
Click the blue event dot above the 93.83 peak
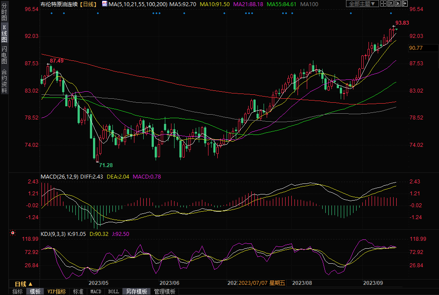391,13
